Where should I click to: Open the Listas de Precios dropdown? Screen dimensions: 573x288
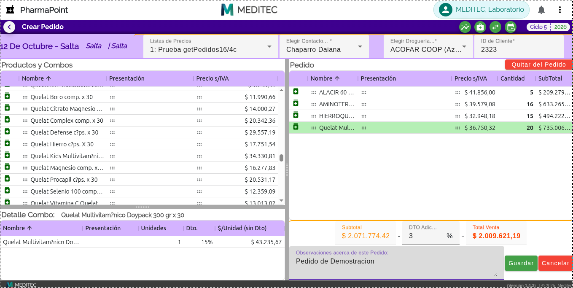click(x=211, y=46)
